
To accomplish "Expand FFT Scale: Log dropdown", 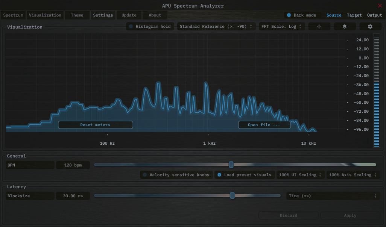I will (x=281, y=27).
